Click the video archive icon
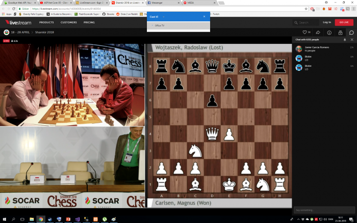This screenshot has width=357, height=223. click(x=340, y=33)
